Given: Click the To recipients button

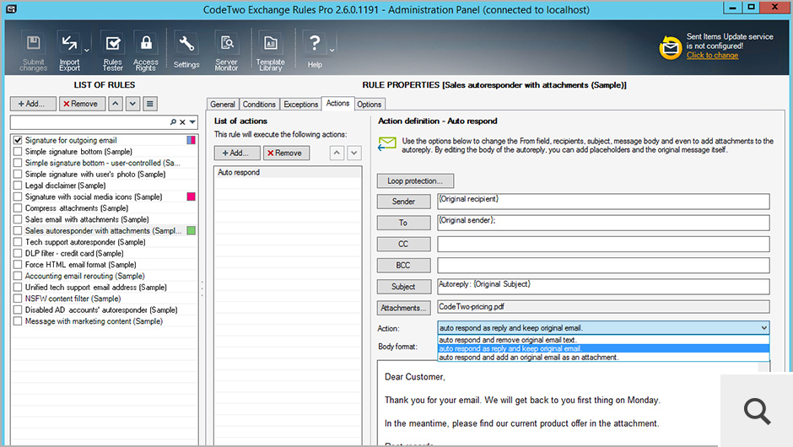Looking at the screenshot, I should click(403, 223).
